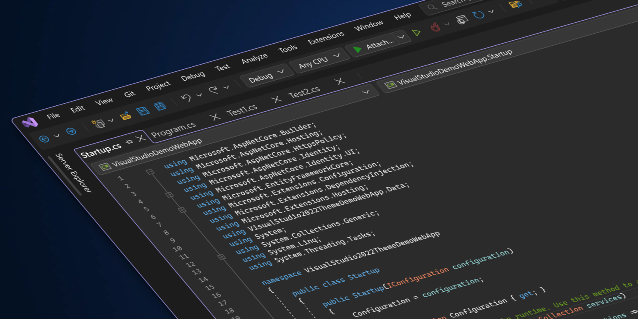The height and width of the screenshot is (319, 638).
Task: Open the View menu
Action: (104, 101)
